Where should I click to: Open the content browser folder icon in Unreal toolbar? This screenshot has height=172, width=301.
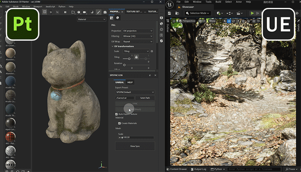(177, 13)
